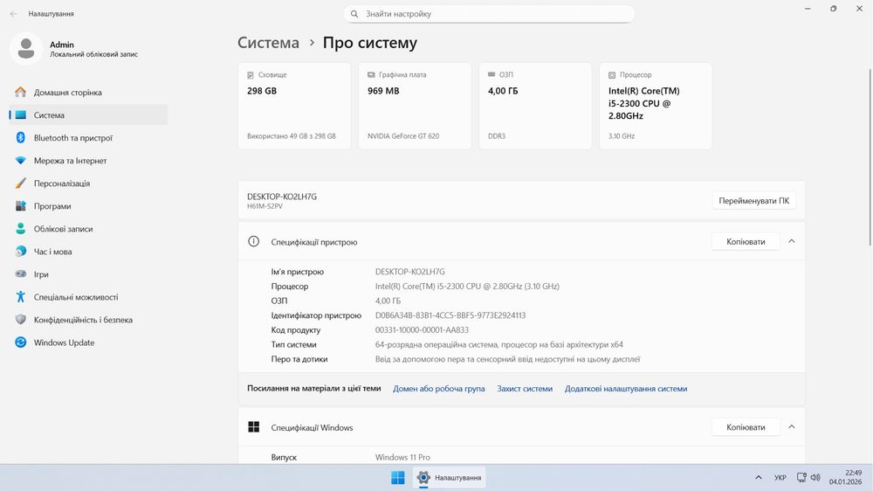Viewport: 873px width, 491px height.
Task: Click the Privacy shield icon
Action: pyautogui.click(x=21, y=320)
